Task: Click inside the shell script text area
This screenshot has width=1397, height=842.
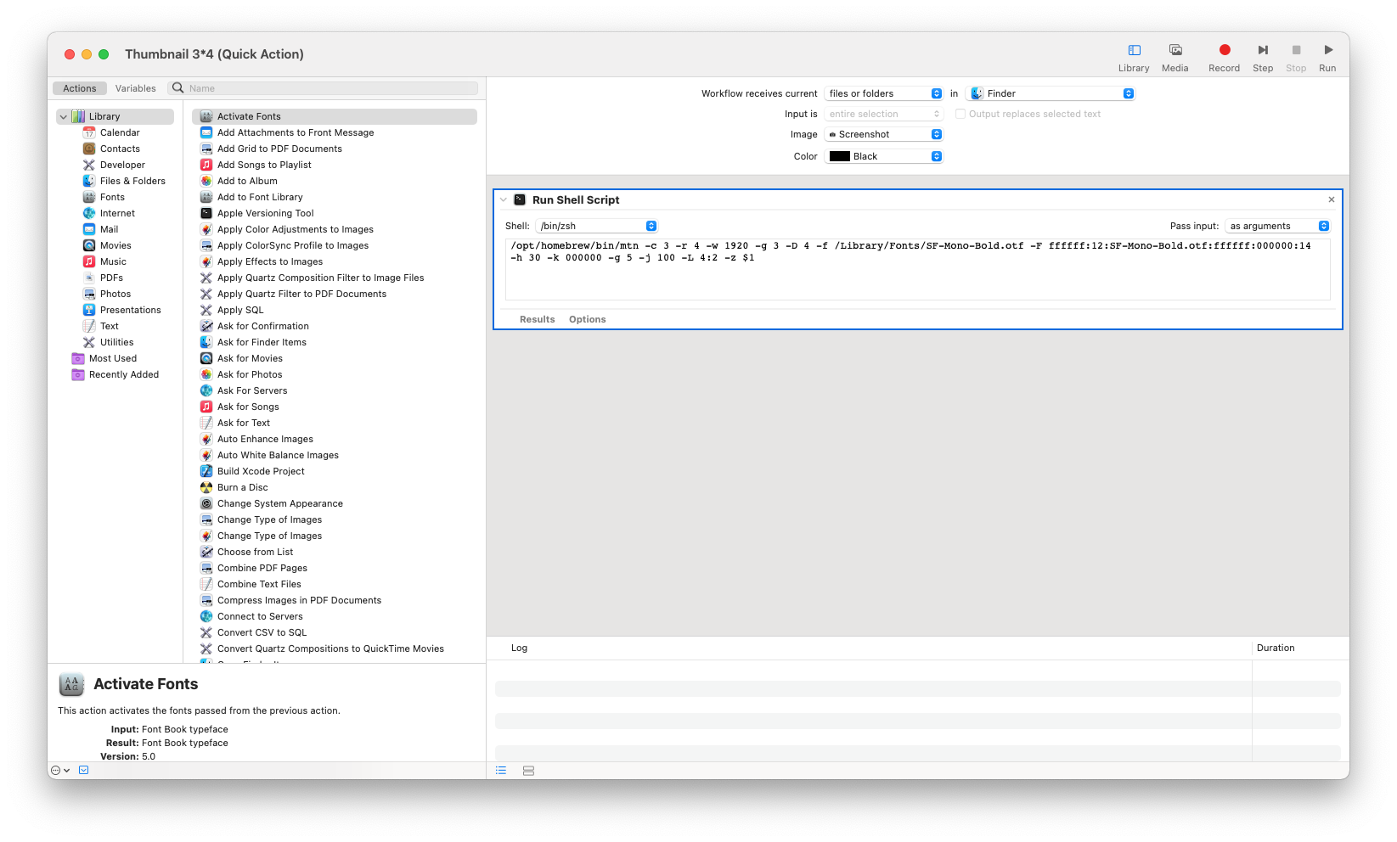Action: 917,269
